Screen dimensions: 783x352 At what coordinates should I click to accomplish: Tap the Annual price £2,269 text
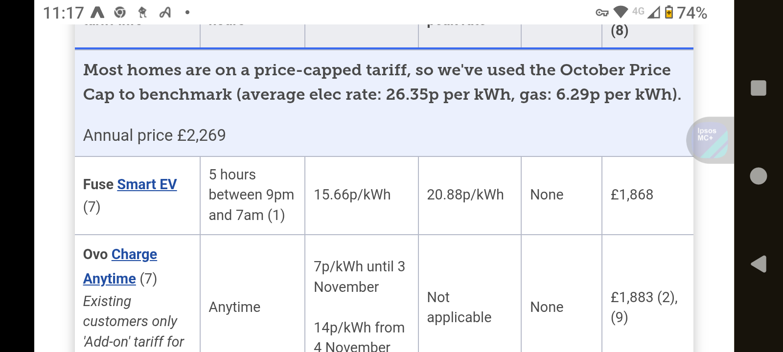(154, 135)
